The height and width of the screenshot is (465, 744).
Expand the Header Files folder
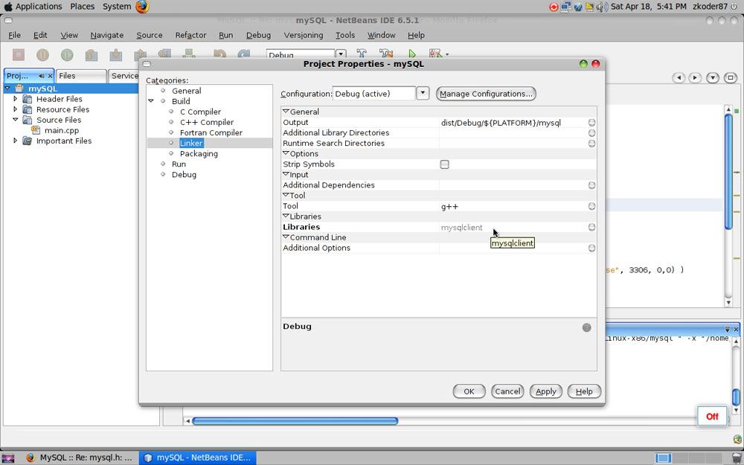point(15,99)
